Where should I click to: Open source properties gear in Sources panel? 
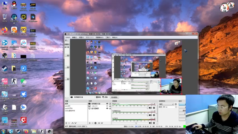click(95, 123)
